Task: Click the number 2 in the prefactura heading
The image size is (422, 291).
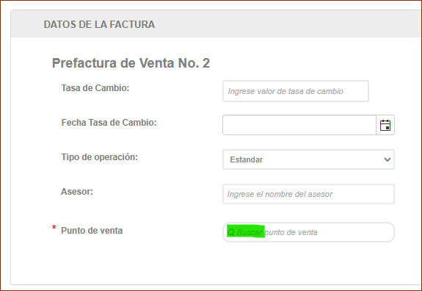Action: click(x=206, y=63)
